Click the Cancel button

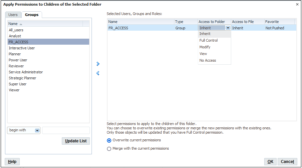tap(287, 162)
